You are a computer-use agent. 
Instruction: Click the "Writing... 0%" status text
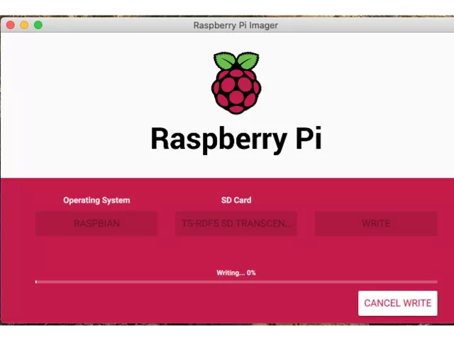[236, 273]
